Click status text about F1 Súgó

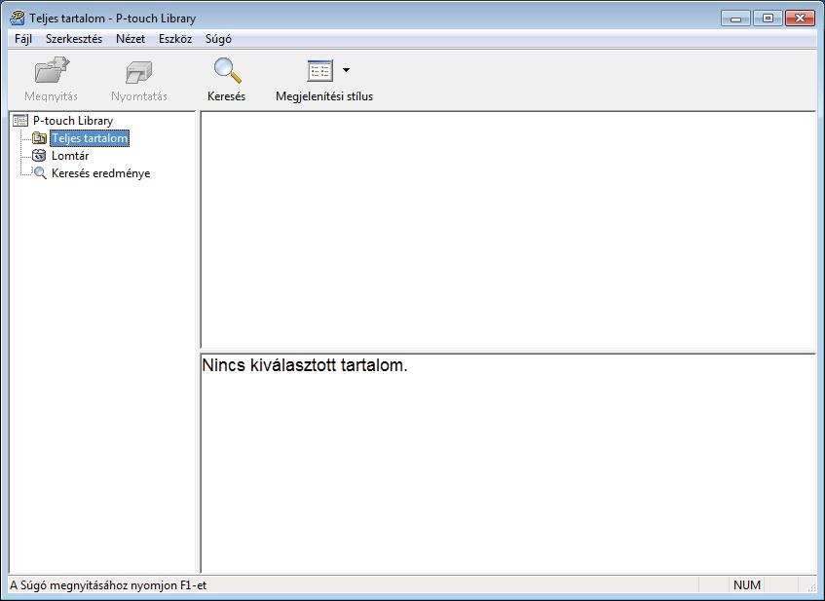108,585
